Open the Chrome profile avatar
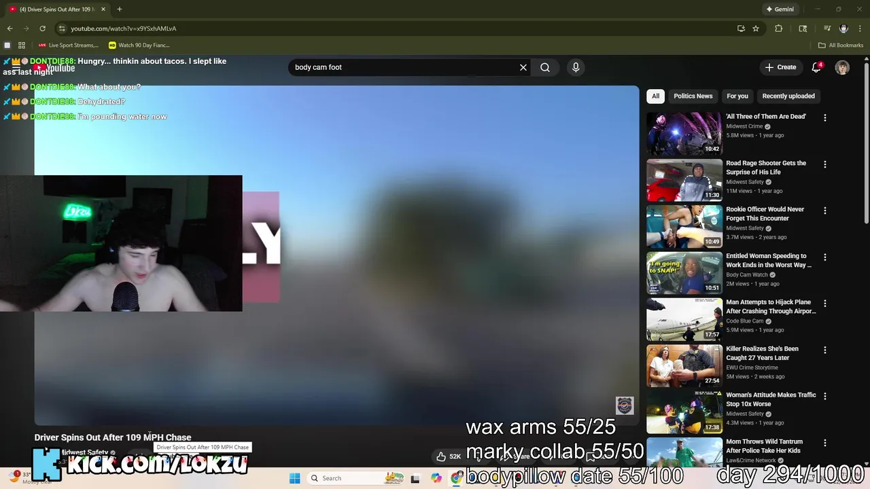The image size is (870, 489). [x=843, y=29]
